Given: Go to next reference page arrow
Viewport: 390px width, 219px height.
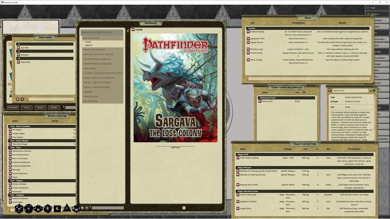Looking at the screenshot, I should (x=184, y=208).
